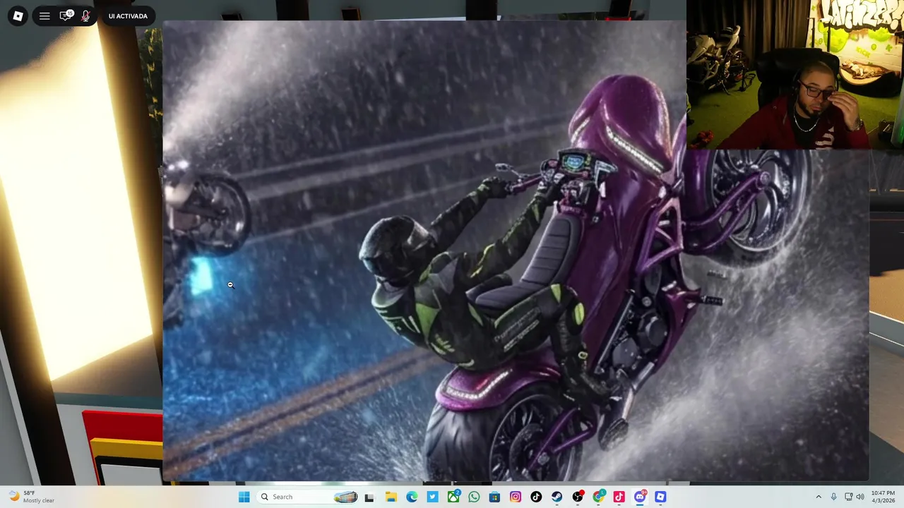Viewport: 904px width, 508px height.
Task: Open Google Chrome from taskbar
Action: tap(598, 497)
